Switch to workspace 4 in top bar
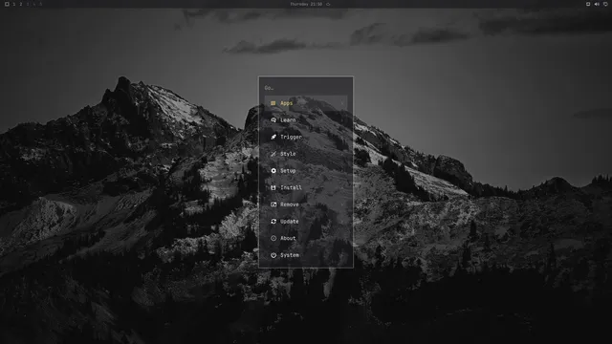Screen dimensions: 612x344 (34, 4)
